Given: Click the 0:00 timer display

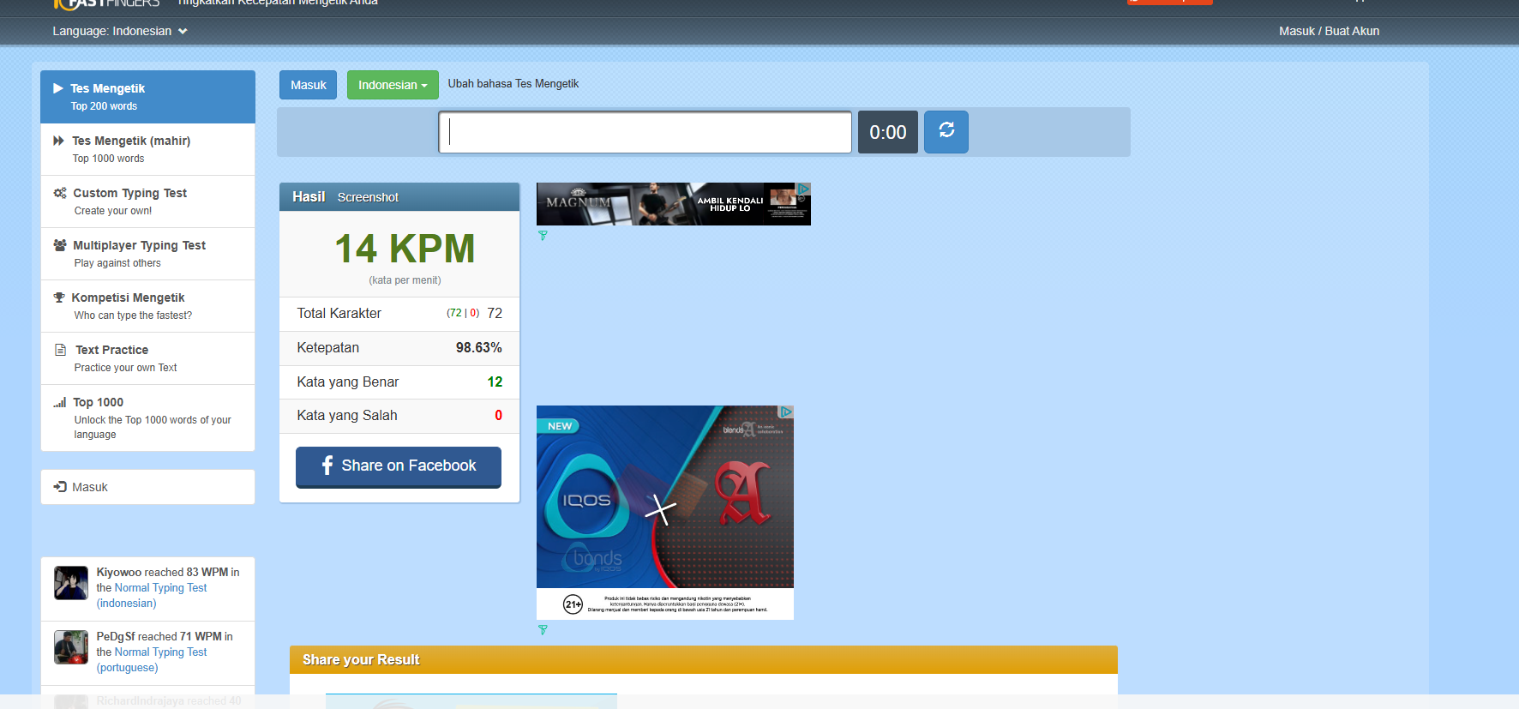Looking at the screenshot, I should (x=888, y=132).
